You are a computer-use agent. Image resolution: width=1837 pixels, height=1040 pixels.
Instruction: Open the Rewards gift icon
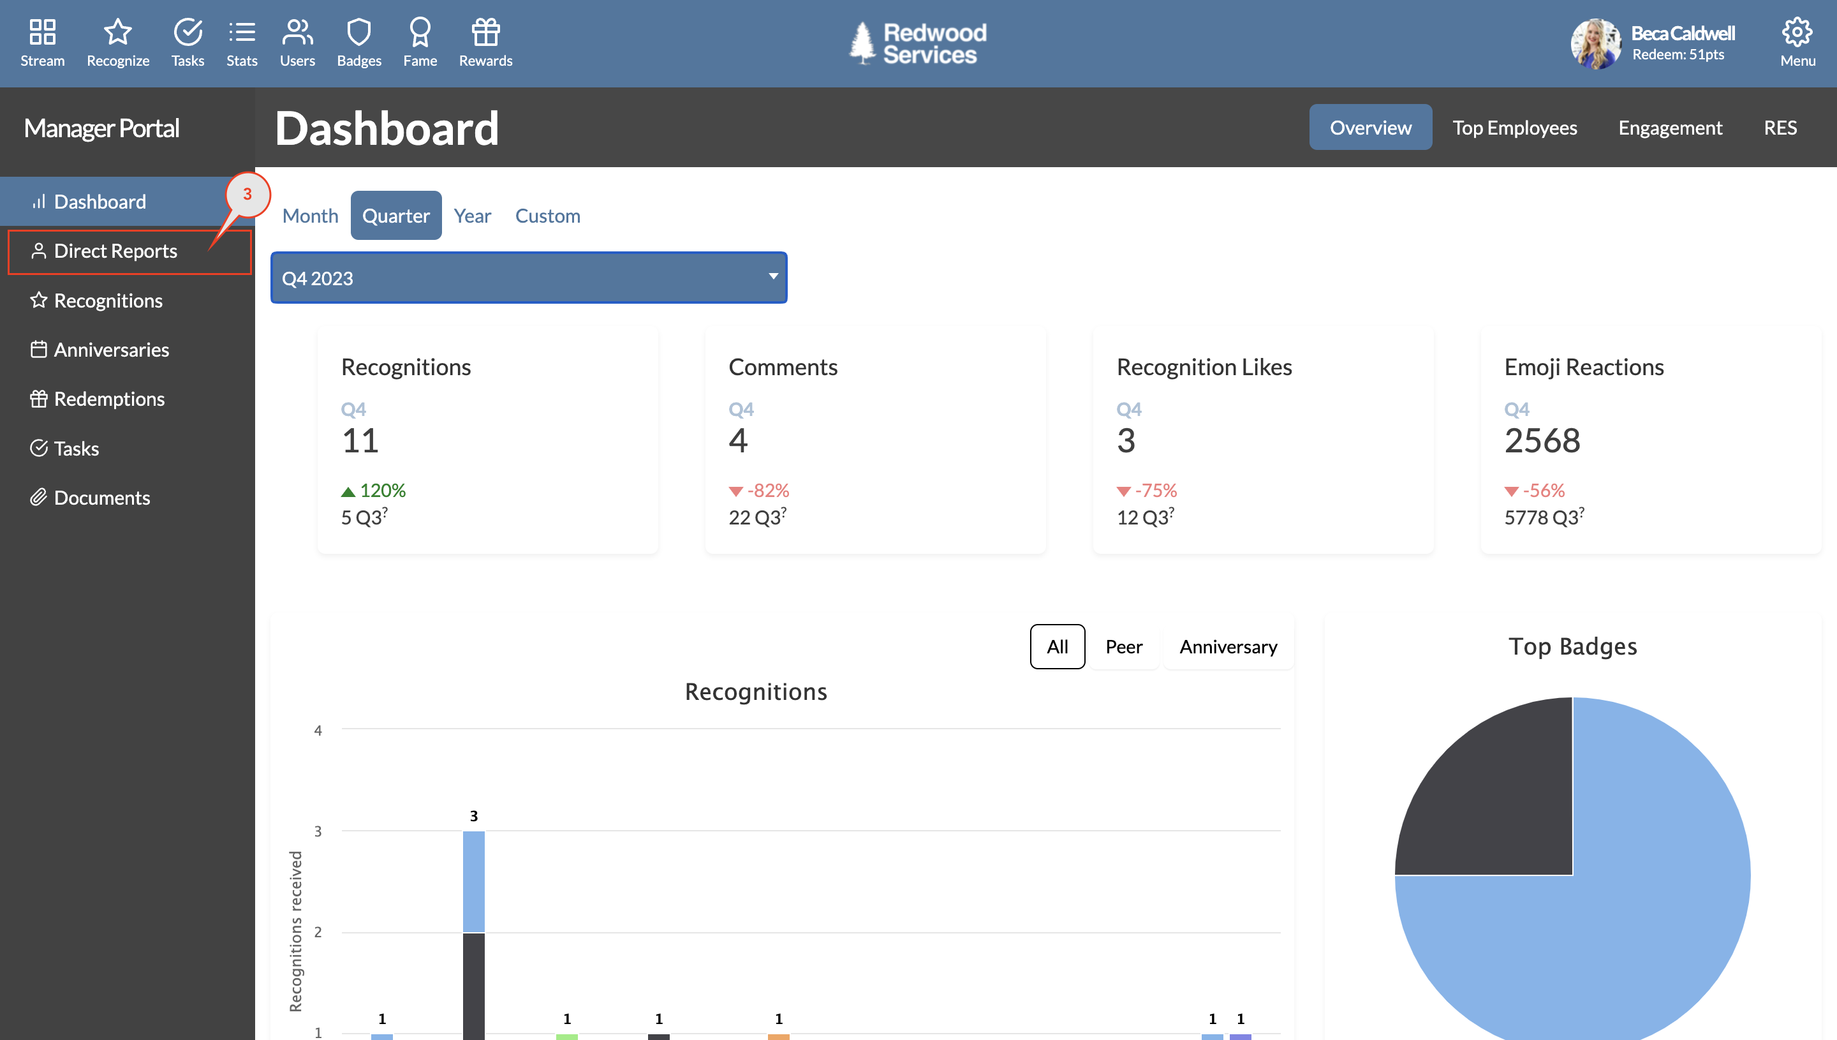coord(485,32)
